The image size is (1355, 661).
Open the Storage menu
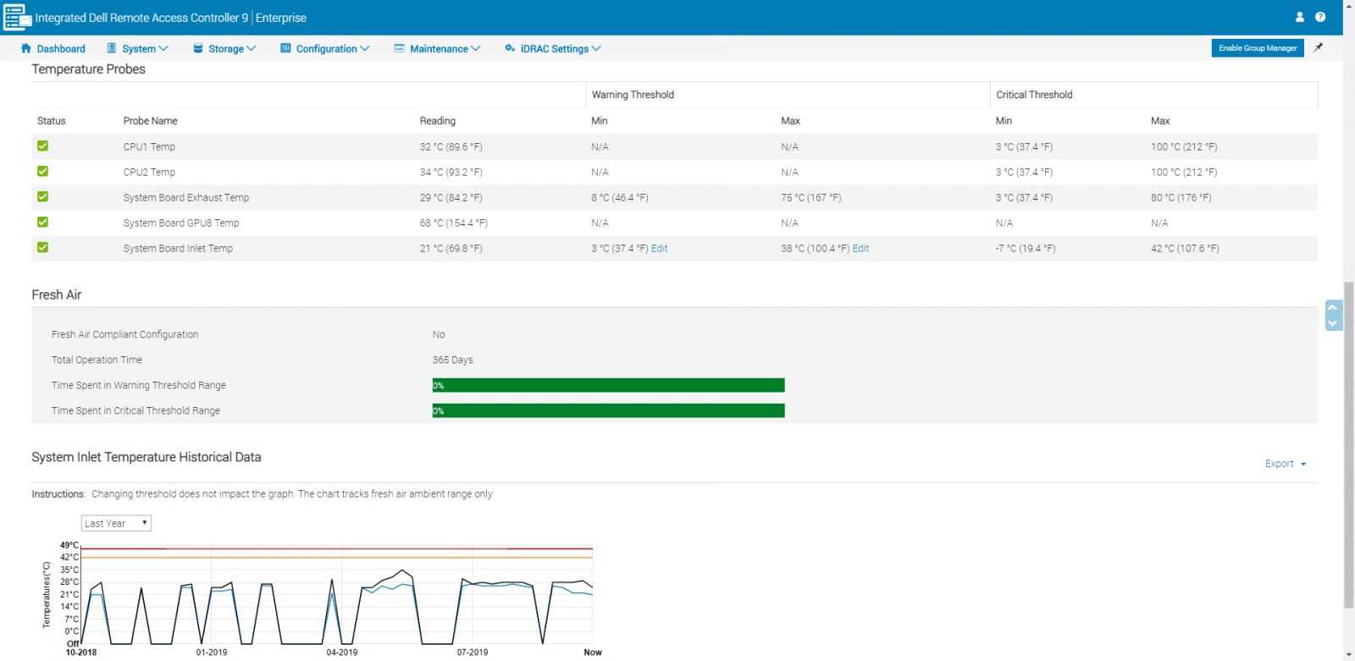pos(224,48)
